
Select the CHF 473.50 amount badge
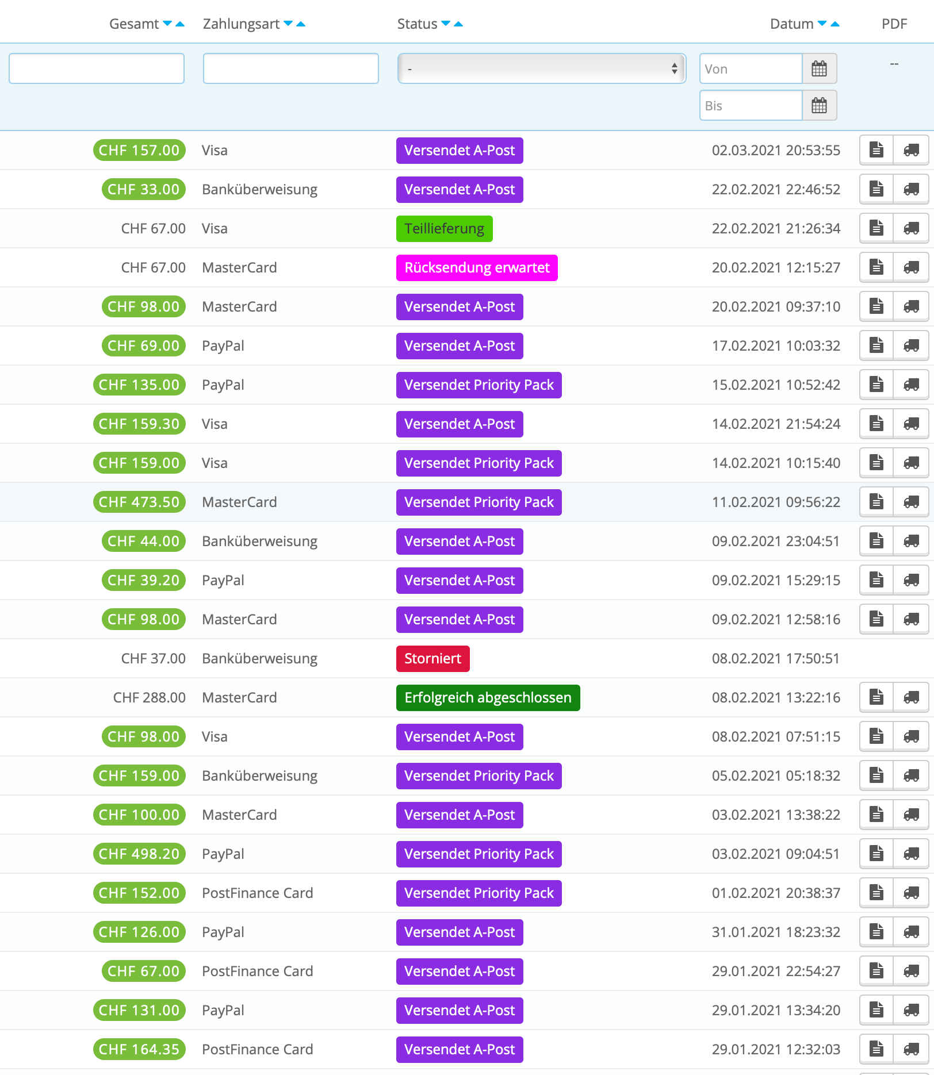(x=139, y=502)
